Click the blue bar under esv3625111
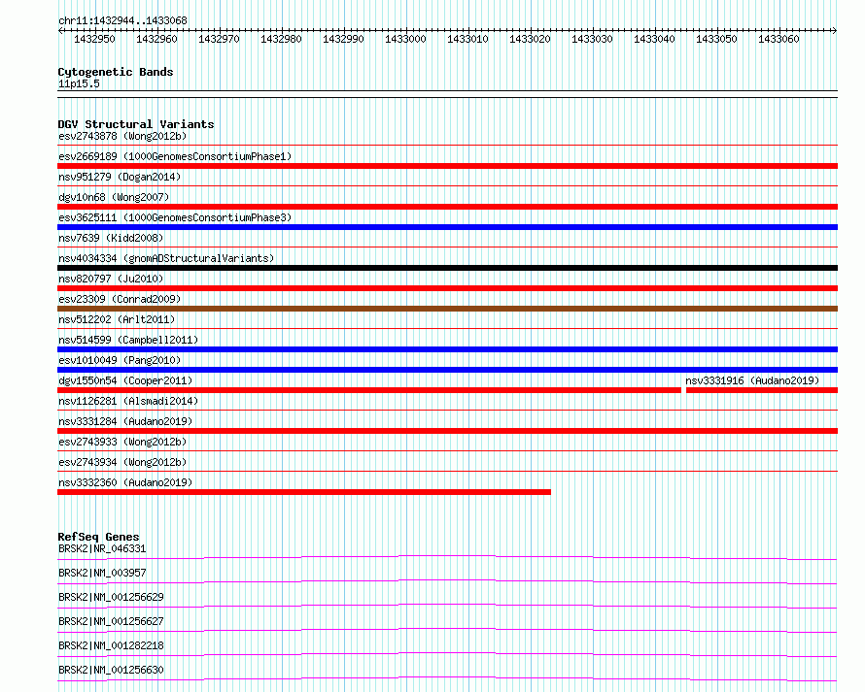The image size is (865, 692). tap(447, 227)
